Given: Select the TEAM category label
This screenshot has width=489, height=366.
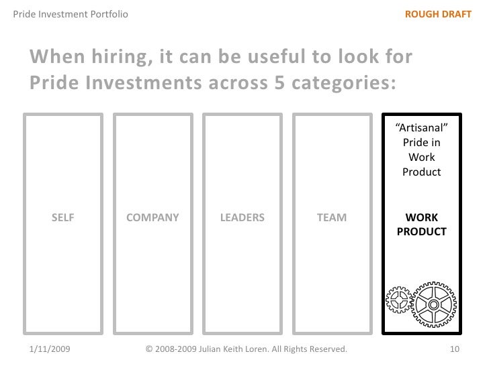Looking at the screenshot, I should pyautogui.click(x=332, y=217).
